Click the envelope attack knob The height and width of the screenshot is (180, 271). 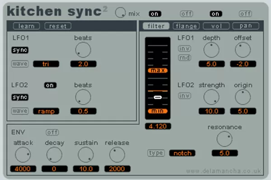[x=23, y=155]
